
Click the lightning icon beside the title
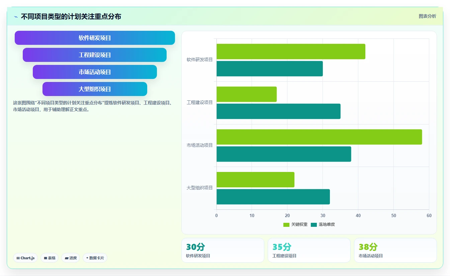(16, 17)
